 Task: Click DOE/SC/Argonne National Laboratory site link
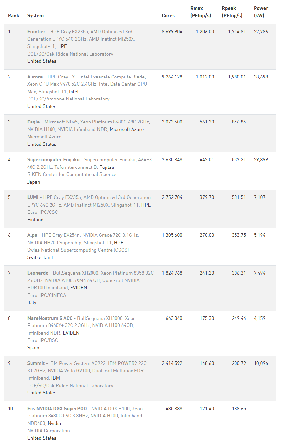click(x=68, y=99)
